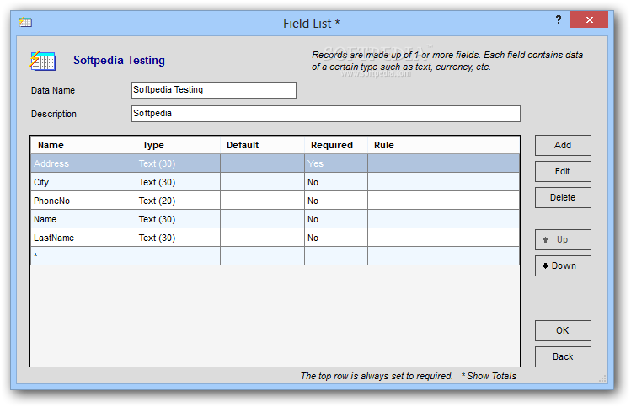Select the LastName field row

[275, 238]
